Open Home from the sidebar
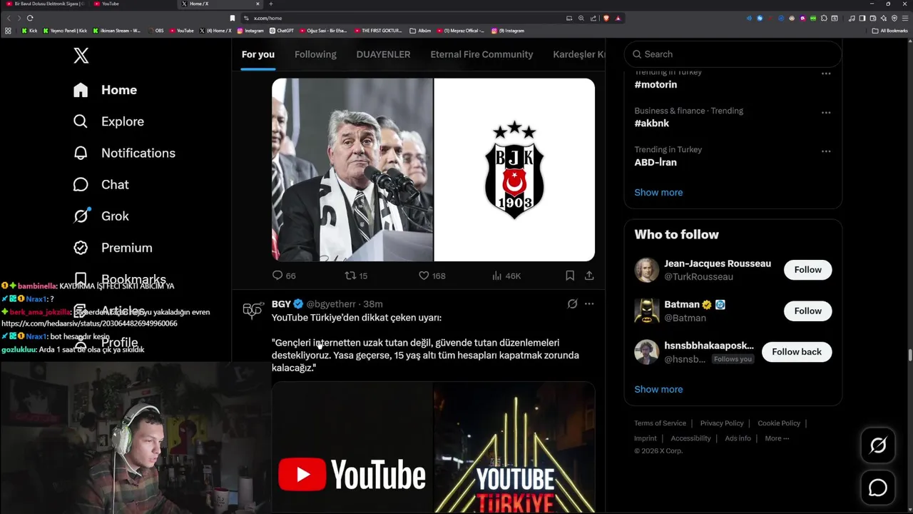 (x=105, y=90)
